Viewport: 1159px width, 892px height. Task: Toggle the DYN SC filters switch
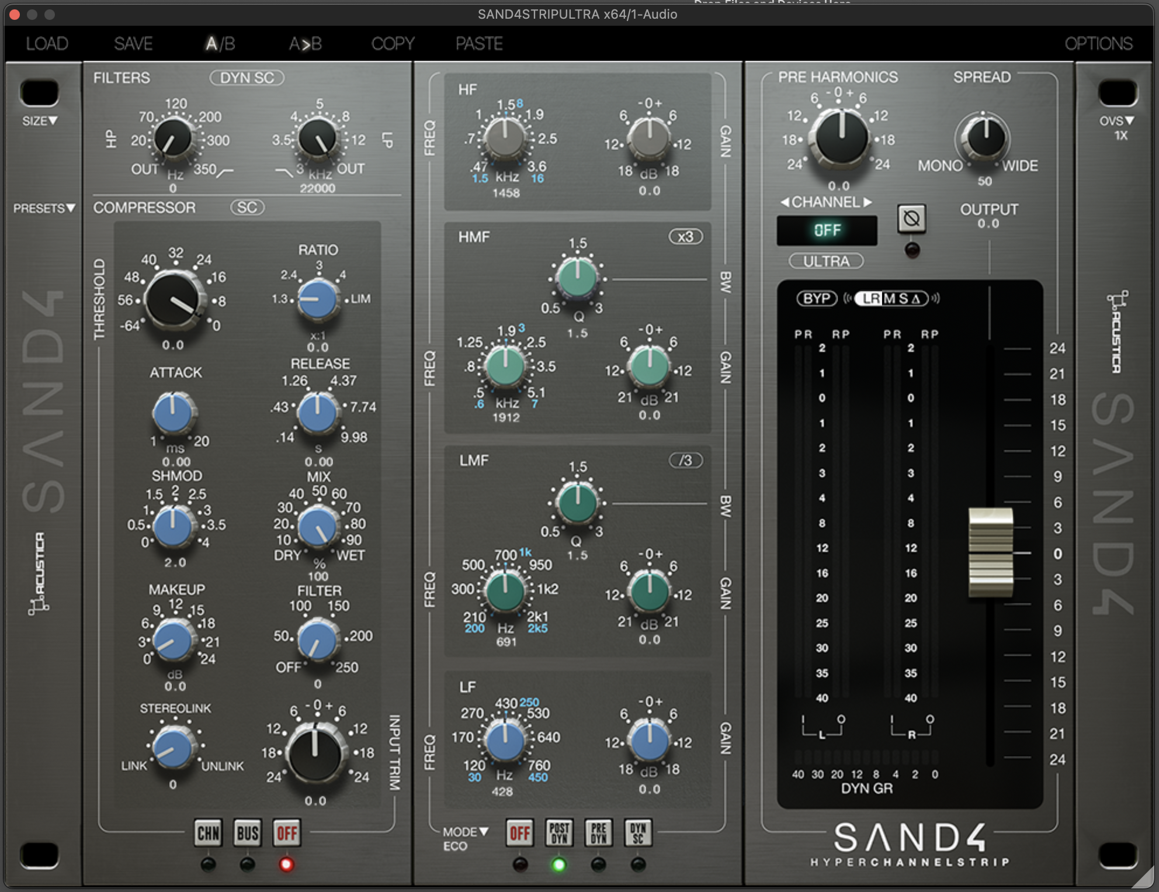pyautogui.click(x=247, y=78)
